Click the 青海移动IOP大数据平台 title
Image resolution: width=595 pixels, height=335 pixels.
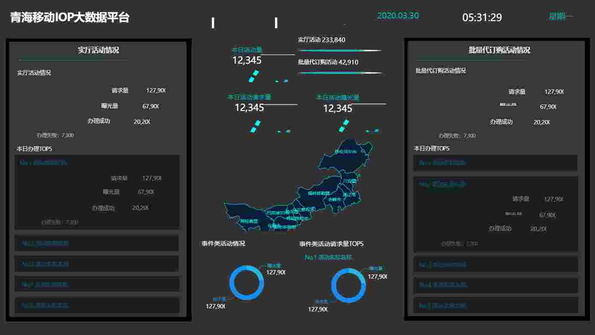click(x=70, y=18)
